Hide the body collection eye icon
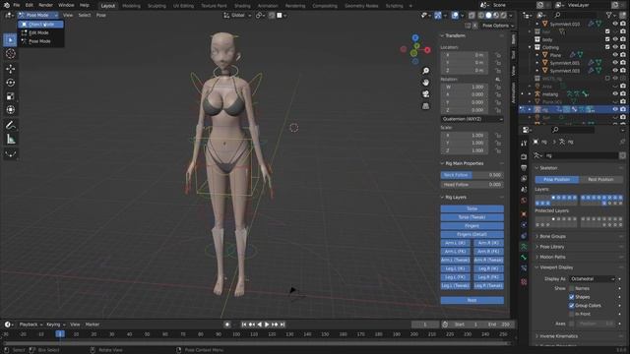 615,39
